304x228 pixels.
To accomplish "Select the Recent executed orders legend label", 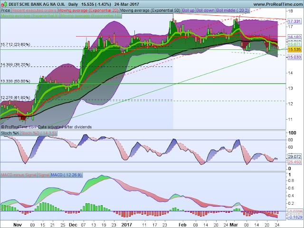I will pyautogui.click(x=34, y=10).
